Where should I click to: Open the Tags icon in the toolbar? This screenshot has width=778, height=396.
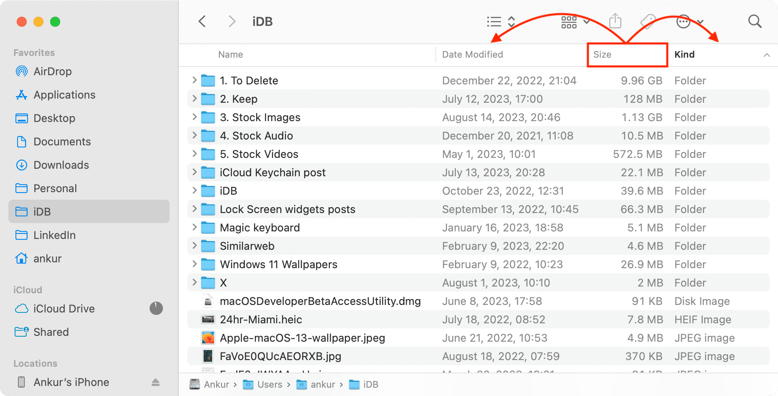point(648,21)
